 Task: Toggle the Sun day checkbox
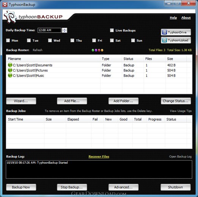[x=133, y=41]
